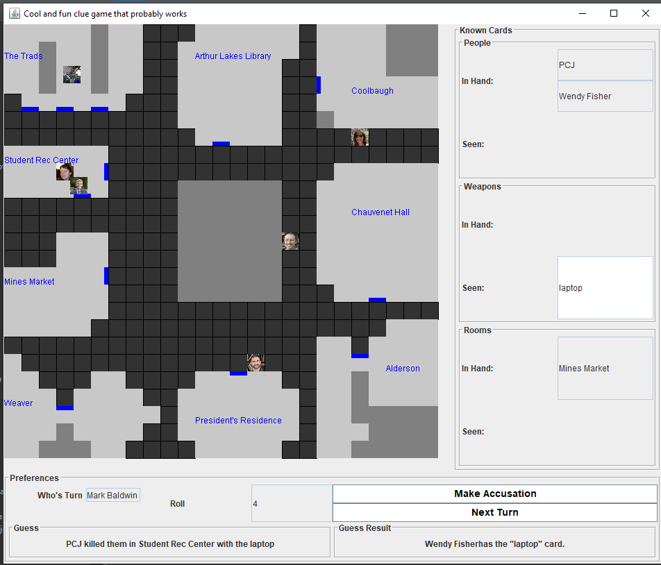Click the player token left of Chauvenet Hall
The height and width of the screenshot is (565, 661).
pyautogui.click(x=290, y=241)
